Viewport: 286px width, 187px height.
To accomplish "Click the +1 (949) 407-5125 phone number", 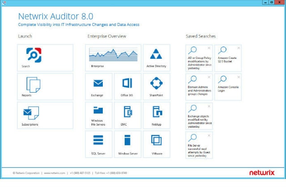I will tap(80, 173).
